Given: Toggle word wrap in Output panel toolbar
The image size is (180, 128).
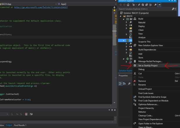Looking at the screenshot, I should click(30, 114).
